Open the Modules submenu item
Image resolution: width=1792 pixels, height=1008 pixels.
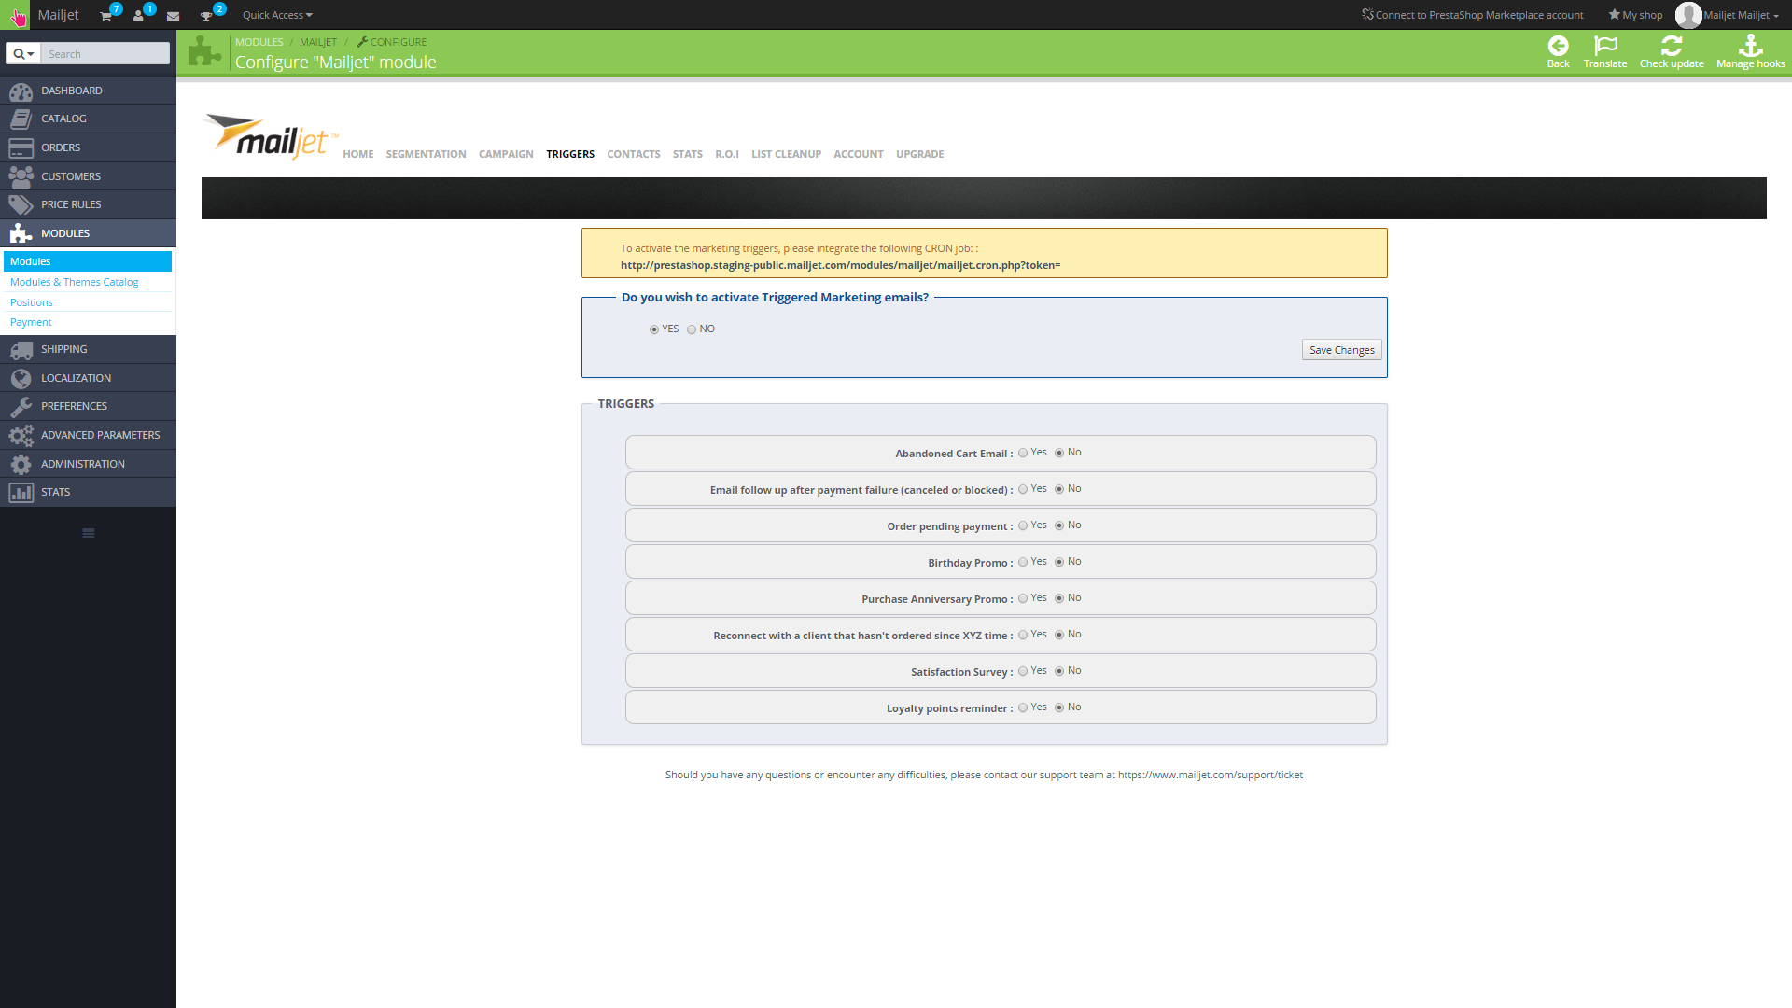point(88,261)
